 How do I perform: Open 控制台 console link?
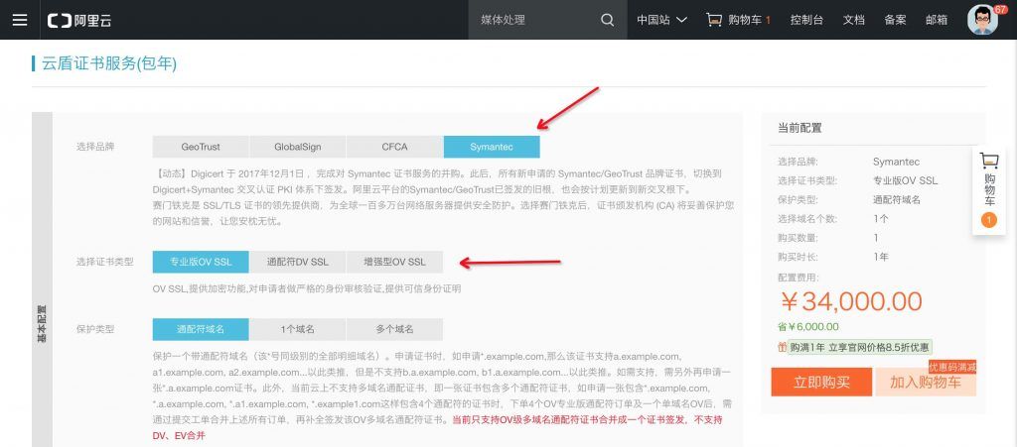pyautogui.click(x=806, y=20)
